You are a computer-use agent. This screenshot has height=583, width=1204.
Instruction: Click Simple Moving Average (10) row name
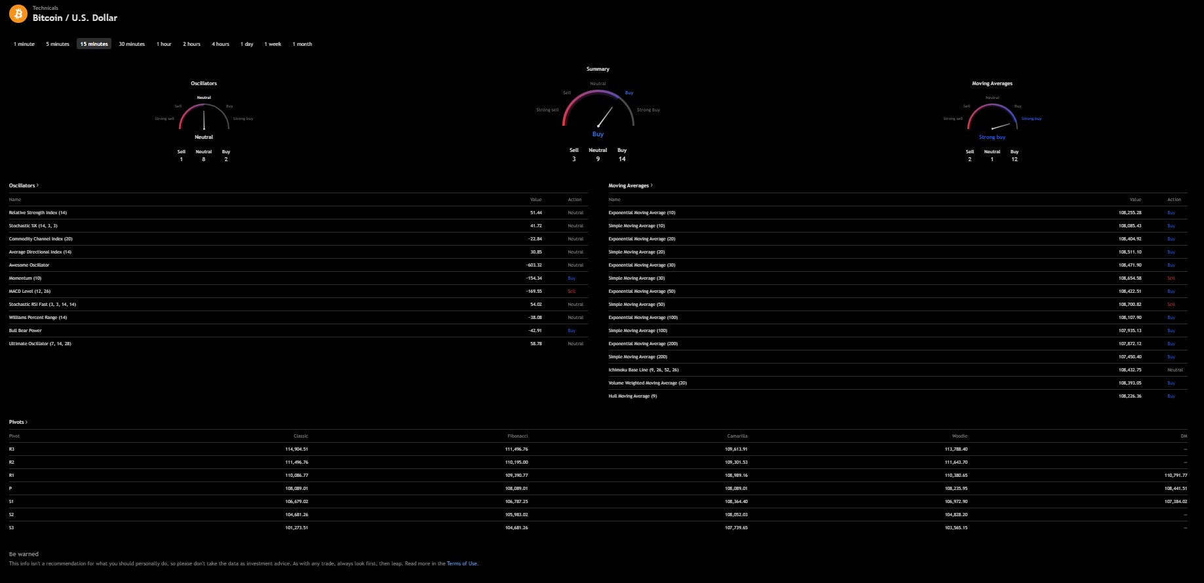tap(636, 226)
